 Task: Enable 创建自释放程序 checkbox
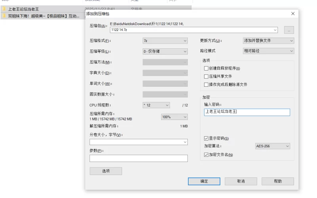[x=206, y=68]
